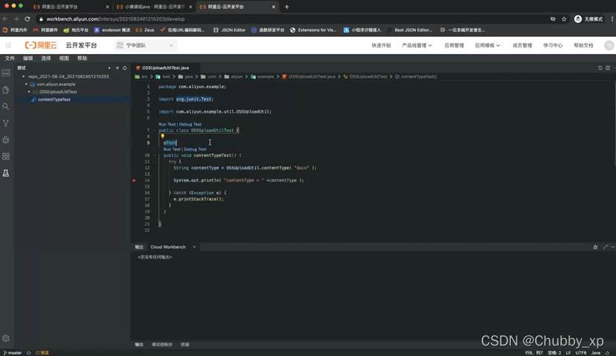616x356 pixels.
Task: Open the 产品线管理 dropdown menu
Action: (x=417, y=45)
